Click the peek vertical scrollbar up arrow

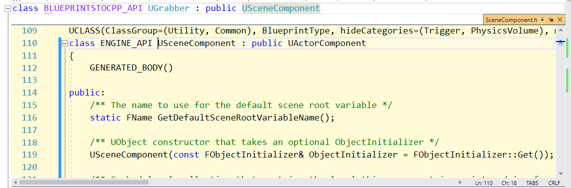560,29
